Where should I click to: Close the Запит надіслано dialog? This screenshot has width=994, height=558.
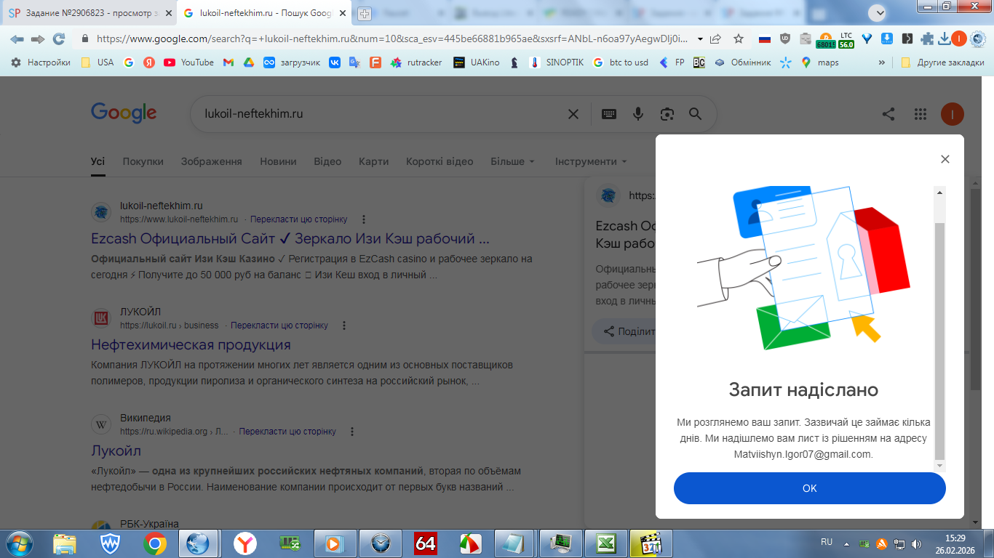pyautogui.click(x=945, y=159)
